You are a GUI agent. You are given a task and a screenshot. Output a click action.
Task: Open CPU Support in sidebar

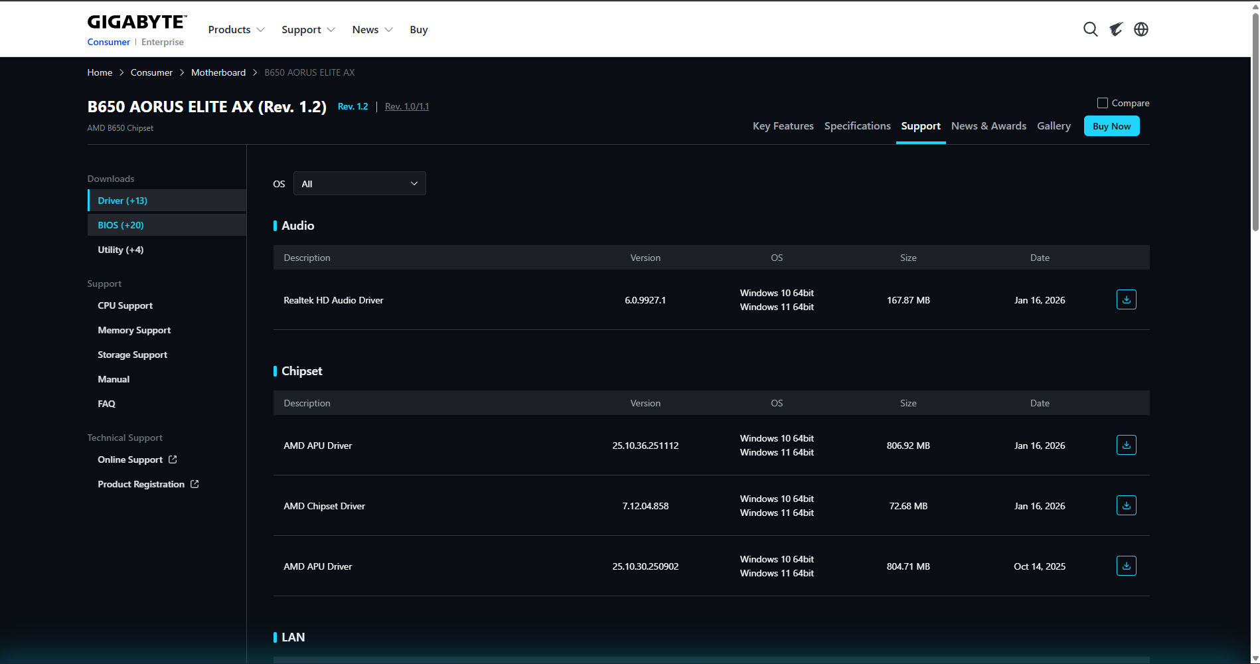[125, 305]
